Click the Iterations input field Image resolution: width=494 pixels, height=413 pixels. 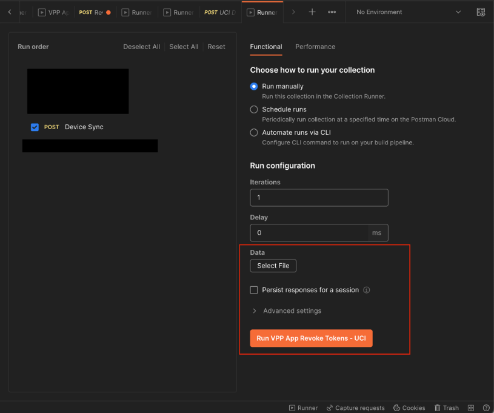(x=319, y=198)
